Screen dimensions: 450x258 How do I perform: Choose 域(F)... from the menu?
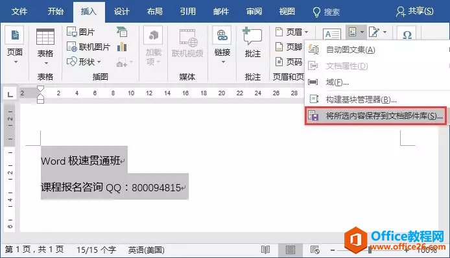click(377, 82)
